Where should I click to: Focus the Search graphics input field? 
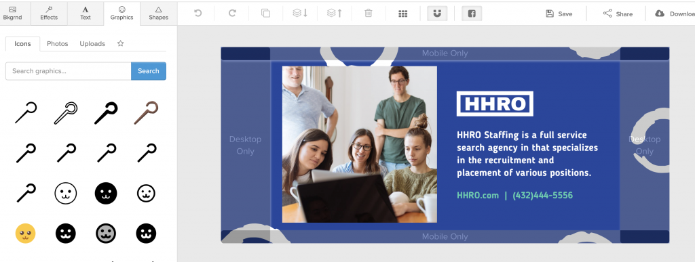[69, 70]
